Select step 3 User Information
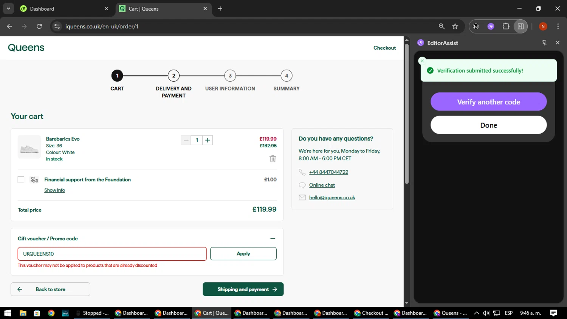Viewport: 567px width, 319px height. 230,76
